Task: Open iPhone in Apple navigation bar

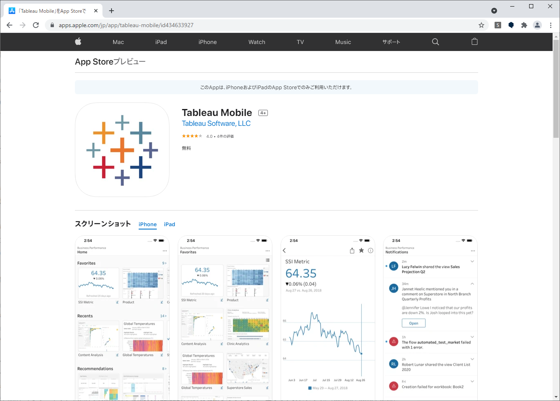Action: pyautogui.click(x=207, y=42)
